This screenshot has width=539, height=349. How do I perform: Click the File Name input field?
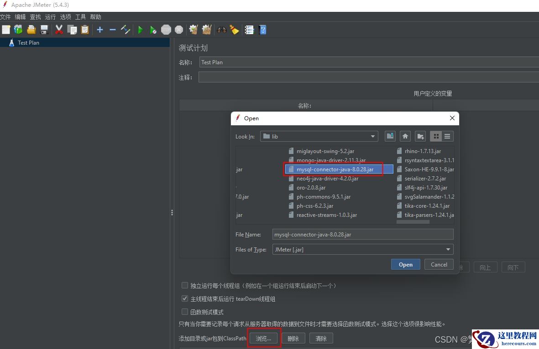[363, 234]
